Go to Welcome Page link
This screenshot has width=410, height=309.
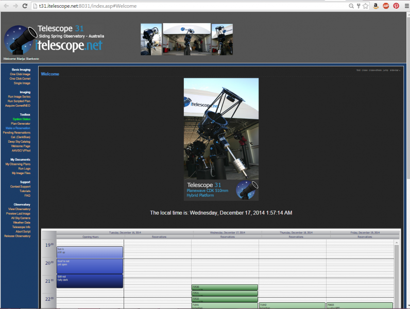pyautogui.click(x=21, y=146)
